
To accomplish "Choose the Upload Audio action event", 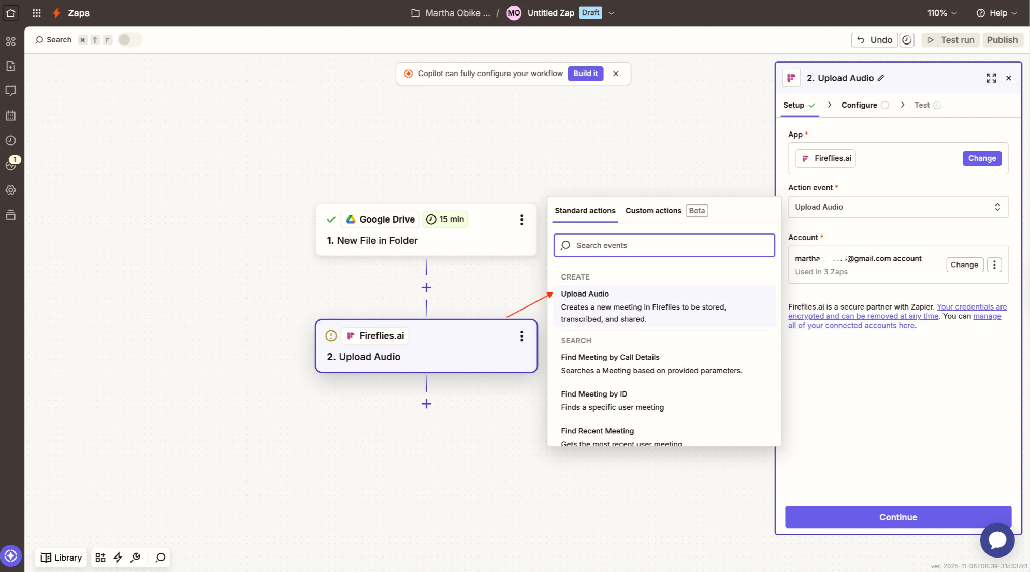I will pyautogui.click(x=664, y=306).
